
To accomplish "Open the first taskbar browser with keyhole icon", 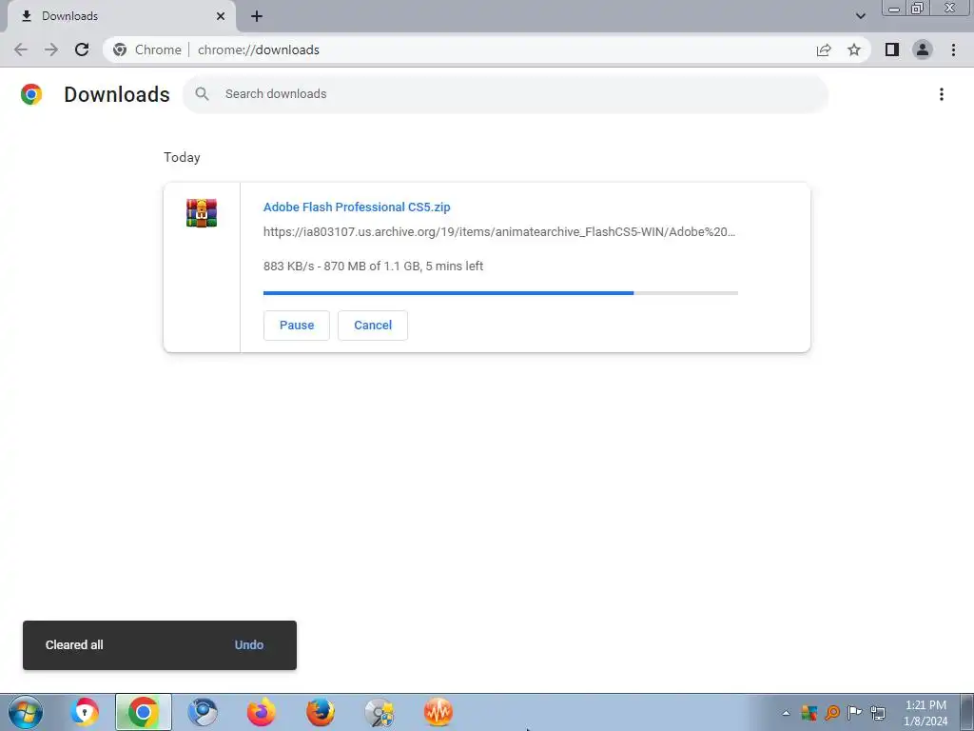I will click(x=85, y=712).
